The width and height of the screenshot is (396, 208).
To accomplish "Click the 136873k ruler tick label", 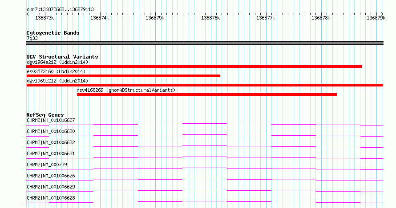I will pos(44,18).
